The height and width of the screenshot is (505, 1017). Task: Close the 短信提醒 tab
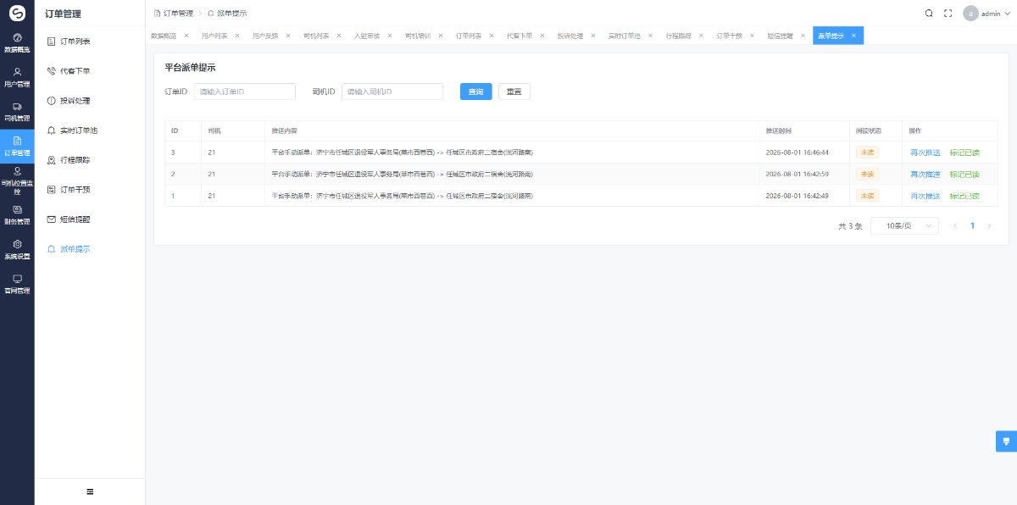[x=803, y=36]
